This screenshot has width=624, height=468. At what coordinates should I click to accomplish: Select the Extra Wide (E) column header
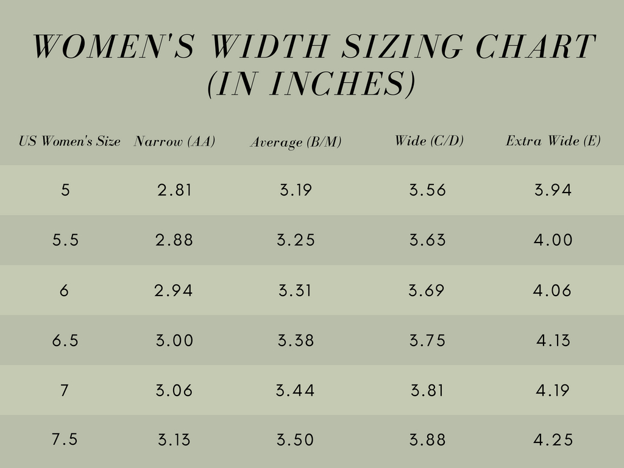[x=553, y=141]
